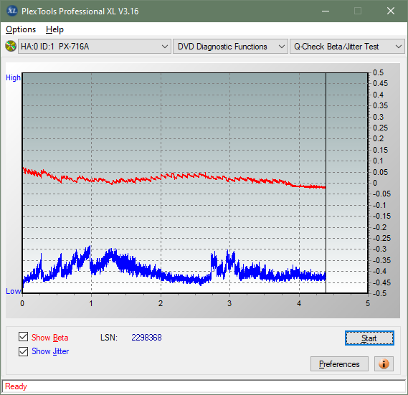Click the disabled maximize window icon

pyautogui.click(x=358, y=11)
